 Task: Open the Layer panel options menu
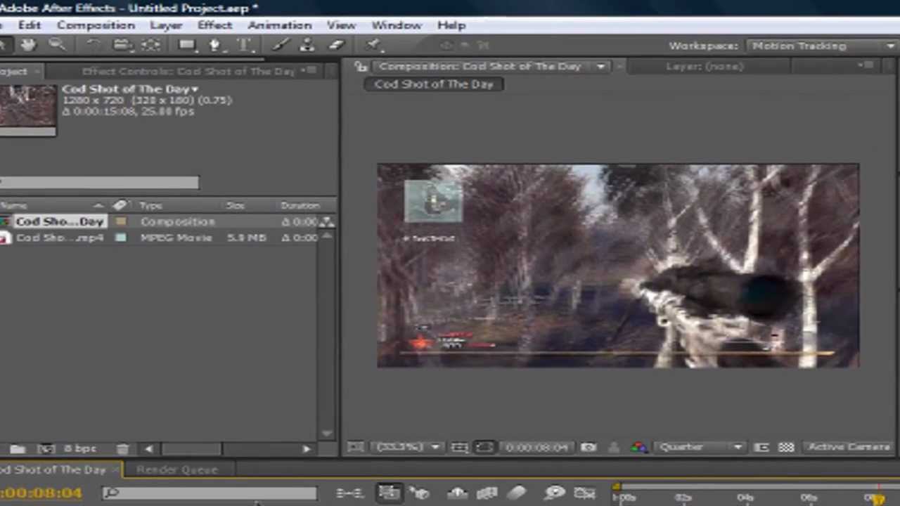click(x=866, y=65)
